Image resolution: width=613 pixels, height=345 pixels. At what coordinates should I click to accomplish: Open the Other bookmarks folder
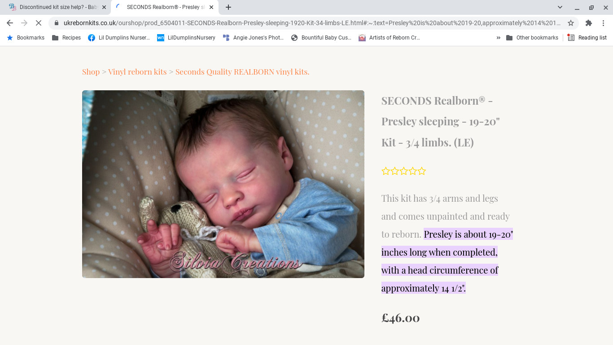(x=532, y=38)
